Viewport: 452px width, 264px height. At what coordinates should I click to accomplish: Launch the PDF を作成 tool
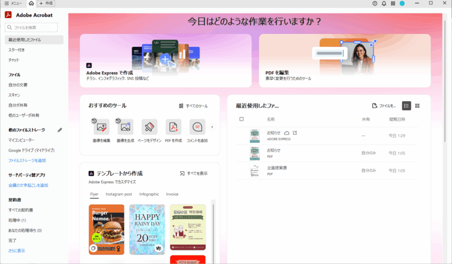click(x=173, y=127)
